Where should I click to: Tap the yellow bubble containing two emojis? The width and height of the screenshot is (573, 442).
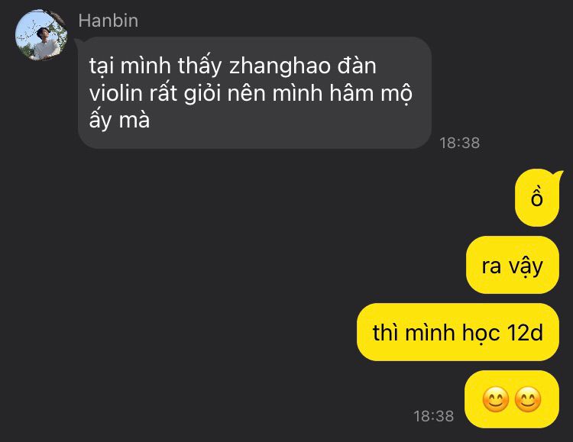pos(512,399)
